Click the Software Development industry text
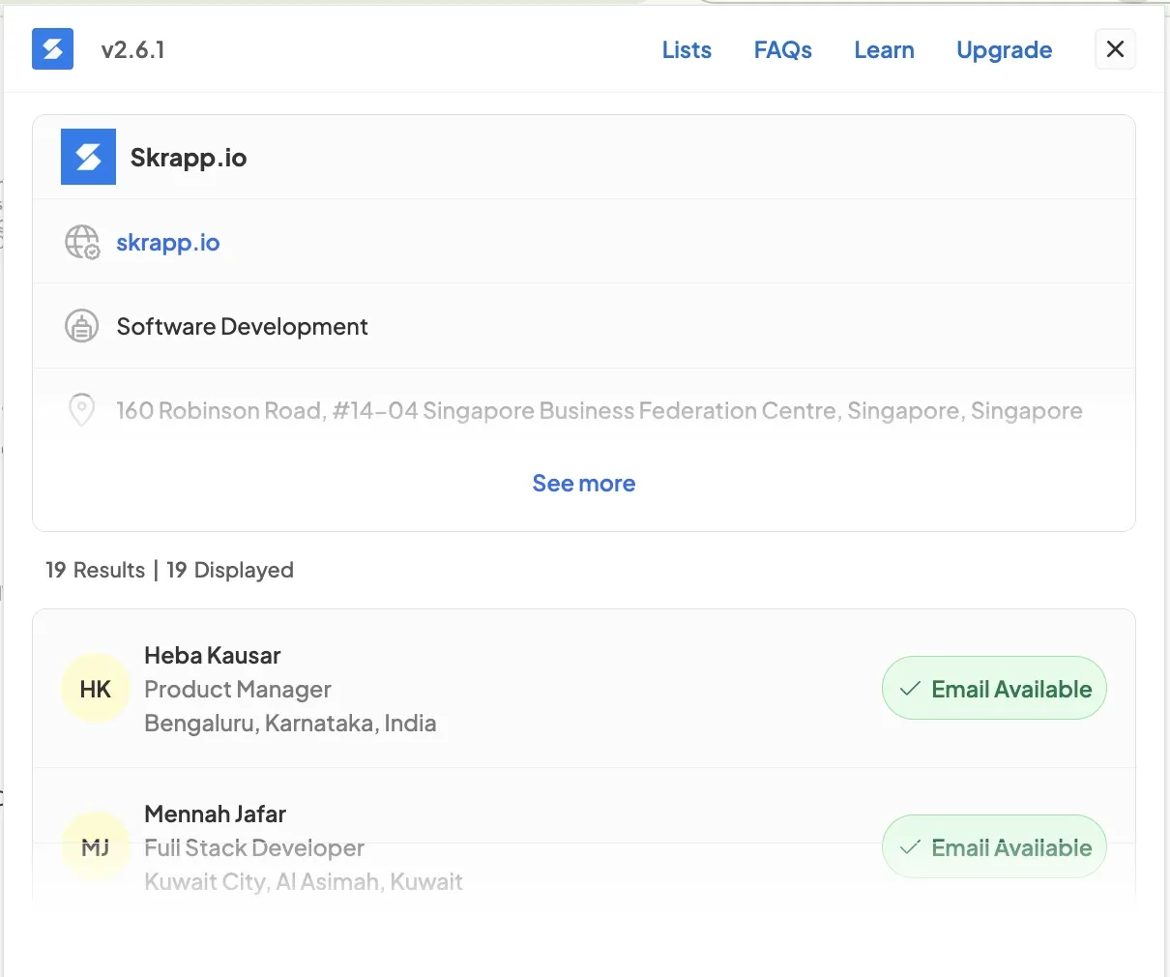The width and height of the screenshot is (1170, 977). (242, 327)
